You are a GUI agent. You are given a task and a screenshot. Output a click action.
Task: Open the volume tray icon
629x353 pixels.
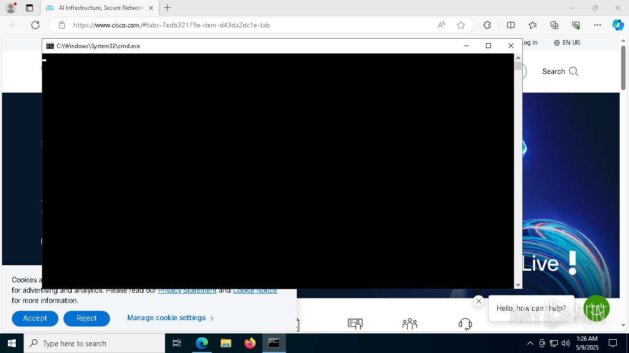(566, 343)
